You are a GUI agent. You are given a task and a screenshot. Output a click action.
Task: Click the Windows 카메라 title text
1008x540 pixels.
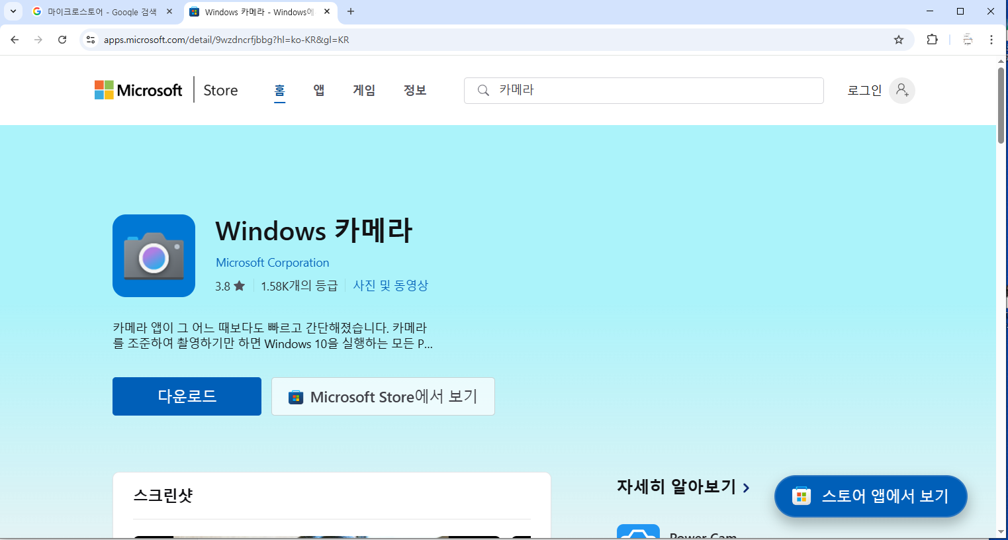(x=314, y=231)
